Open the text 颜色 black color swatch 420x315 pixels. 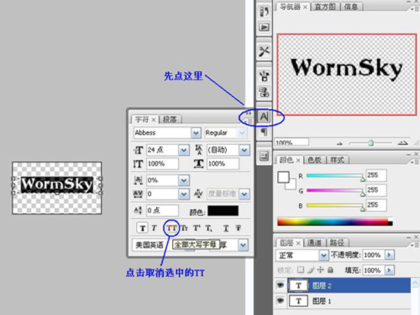click(x=223, y=211)
